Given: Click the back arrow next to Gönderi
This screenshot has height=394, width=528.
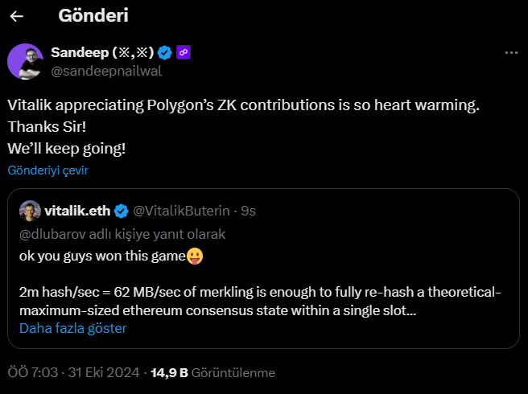Looking at the screenshot, I should coord(17,16).
